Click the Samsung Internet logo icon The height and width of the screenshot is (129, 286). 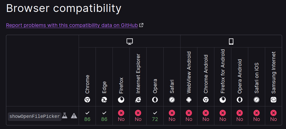point(273,100)
